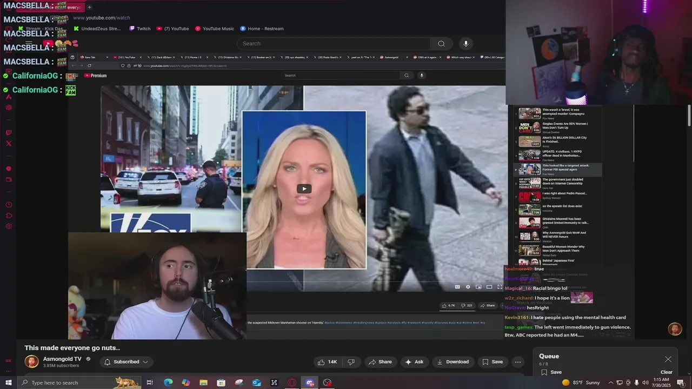
Task: Open Asmongold TV channel avatar
Action: click(x=32, y=362)
